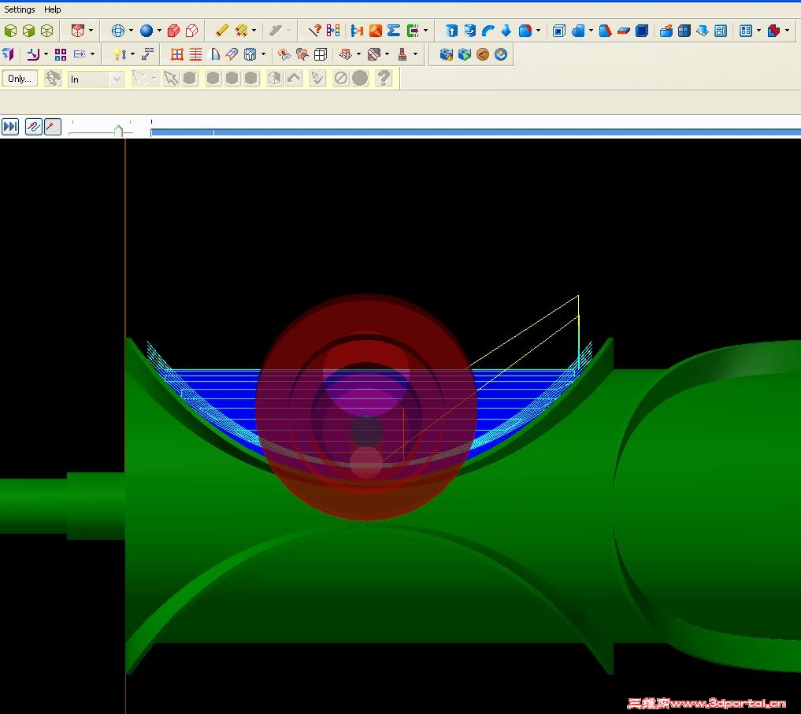
Task: Click the dark blue solid cube icon
Action: 642,31
